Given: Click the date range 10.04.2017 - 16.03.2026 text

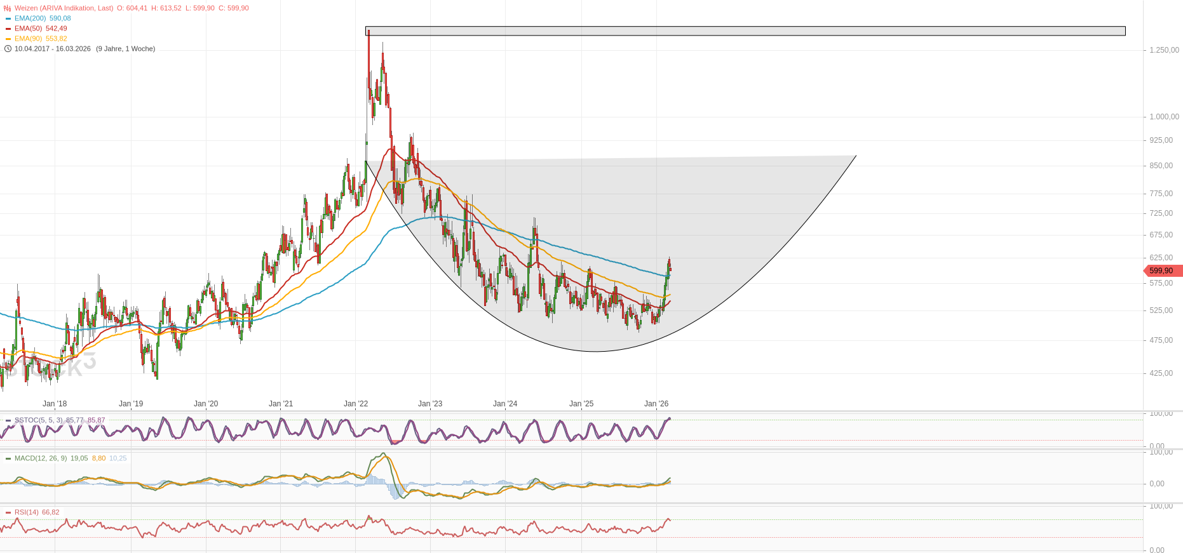Looking at the screenshot, I should point(53,49).
